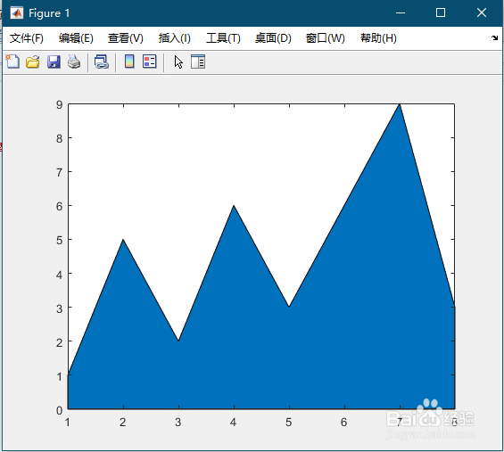Viewport: 504px width, 452px height.
Task: Close the Figure 1 window
Action: pyautogui.click(x=481, y=12)
